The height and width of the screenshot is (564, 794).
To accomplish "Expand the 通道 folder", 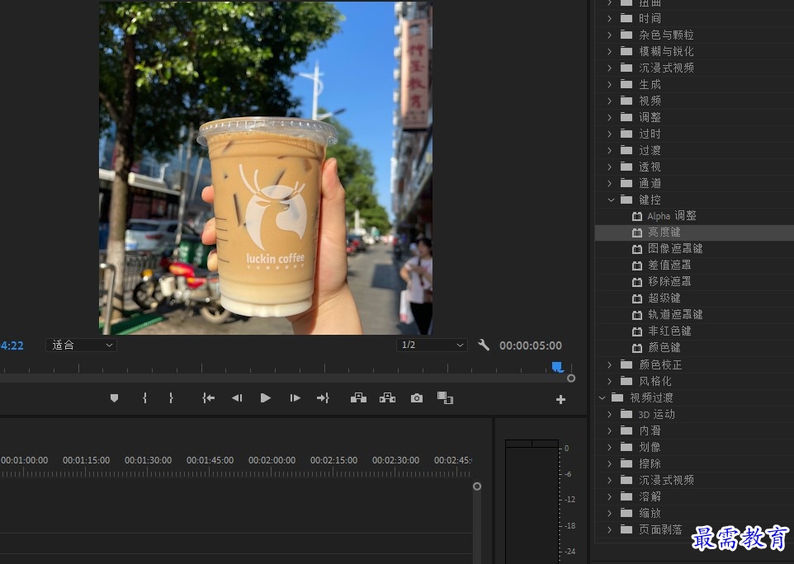I will pos(610,183).
